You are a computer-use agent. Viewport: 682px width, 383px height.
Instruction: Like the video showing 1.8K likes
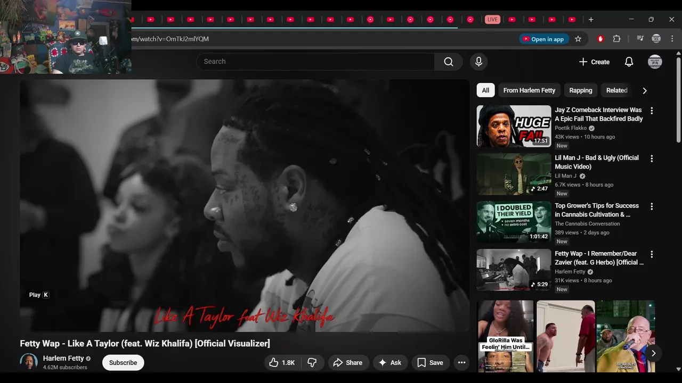(x=282, y=363)
